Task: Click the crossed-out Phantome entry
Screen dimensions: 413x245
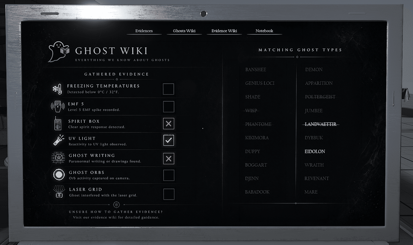Action: [258, 124]
